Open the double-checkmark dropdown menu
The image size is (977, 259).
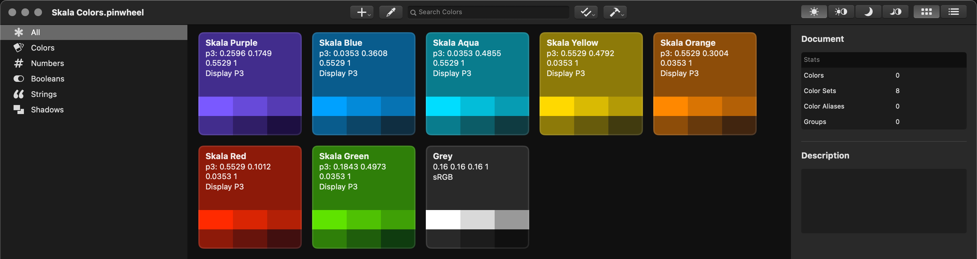[x=586, y=12]
